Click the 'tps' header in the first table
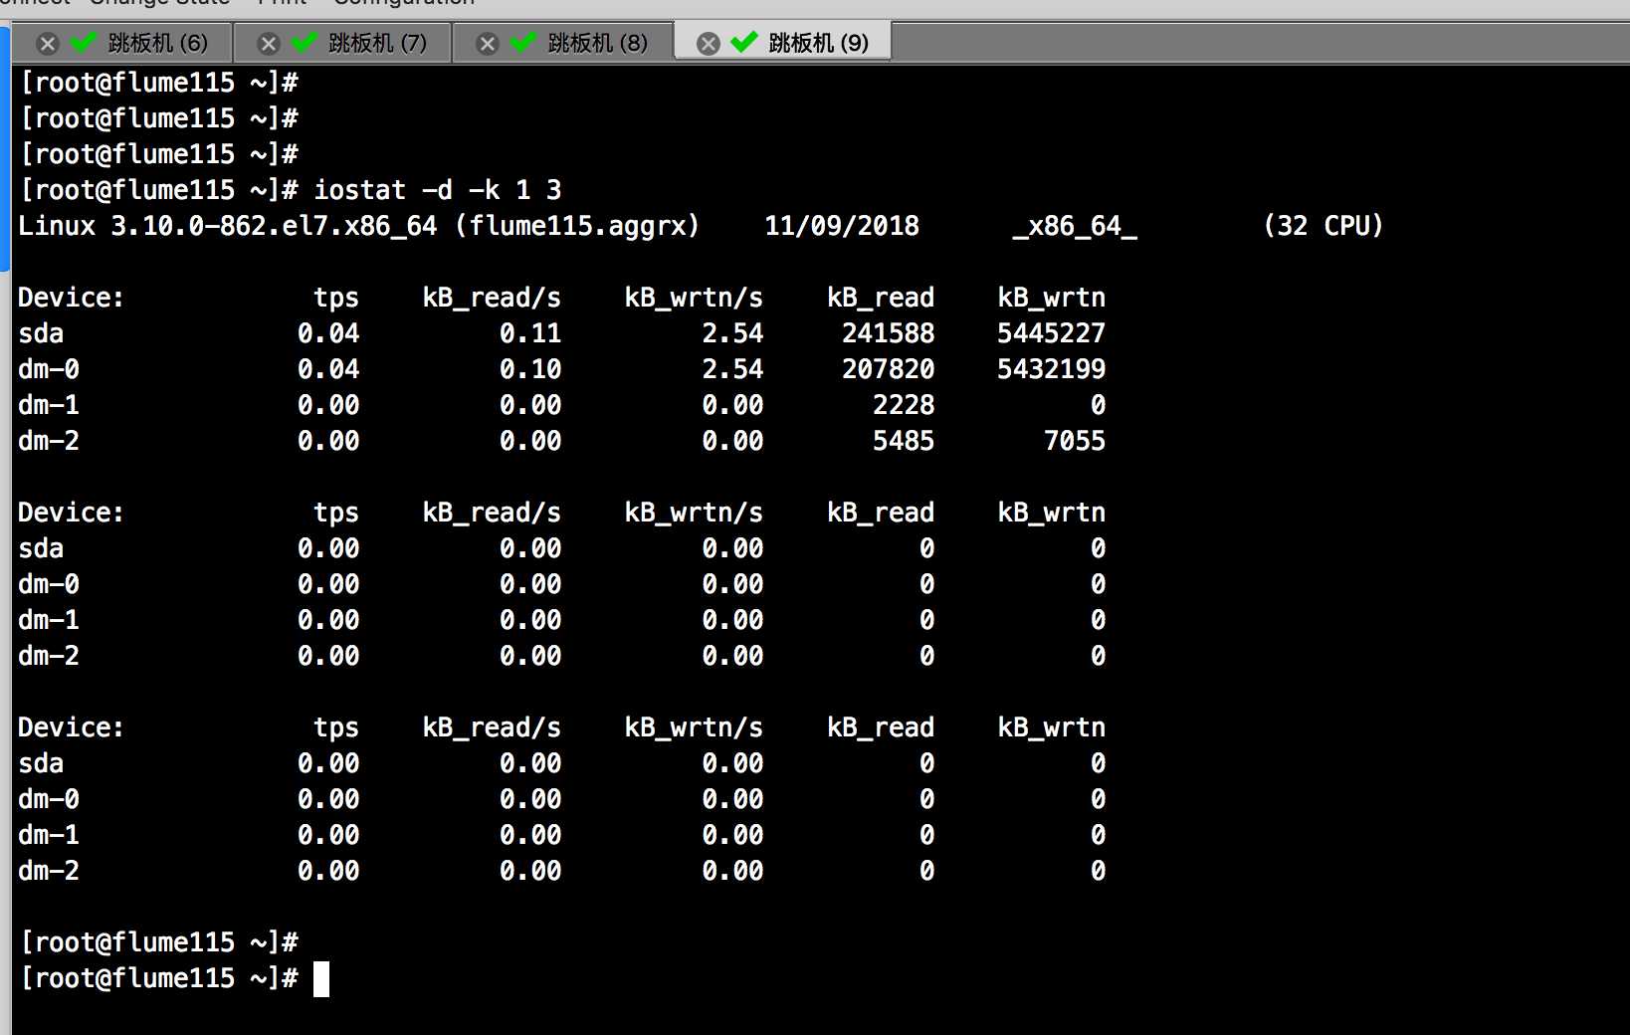This screenshot has height=1035, width=1630. click(336, 298)
